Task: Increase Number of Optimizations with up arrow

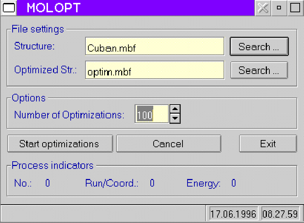Action: [175, 109]
